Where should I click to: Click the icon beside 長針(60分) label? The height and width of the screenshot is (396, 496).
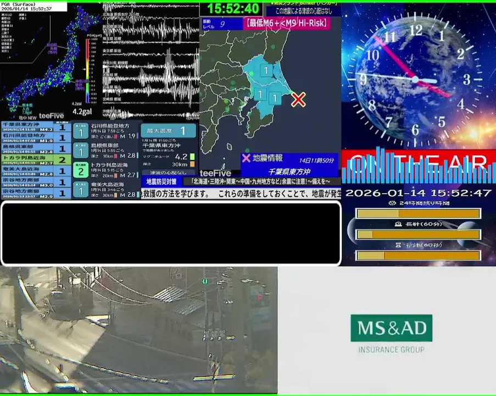pyautogui.click(x=398, y=224)
